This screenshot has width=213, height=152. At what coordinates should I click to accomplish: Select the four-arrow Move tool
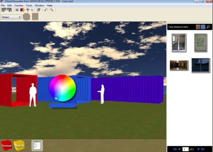(28, 10)
